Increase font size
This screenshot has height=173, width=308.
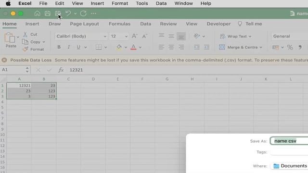(134, 36)
